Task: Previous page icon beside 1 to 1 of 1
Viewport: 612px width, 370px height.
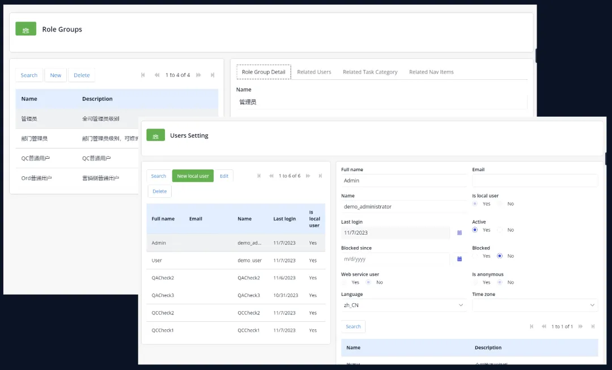Action: pos(543,326)
